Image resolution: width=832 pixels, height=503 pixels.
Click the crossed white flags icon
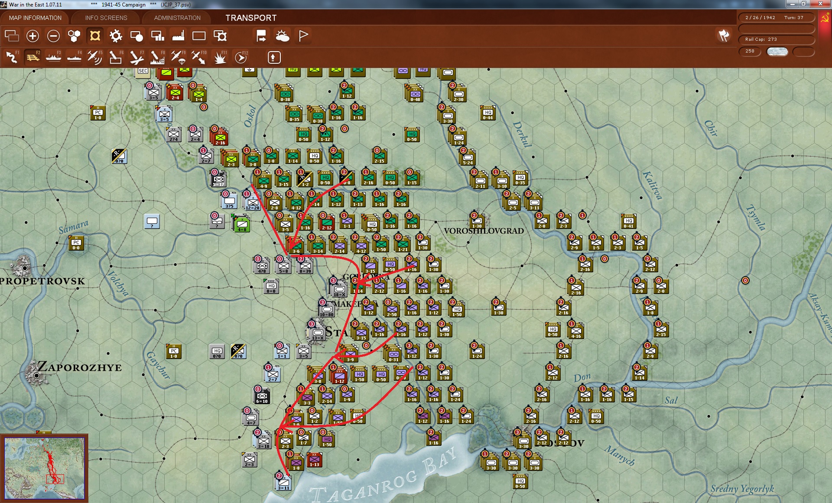(724, 36)
